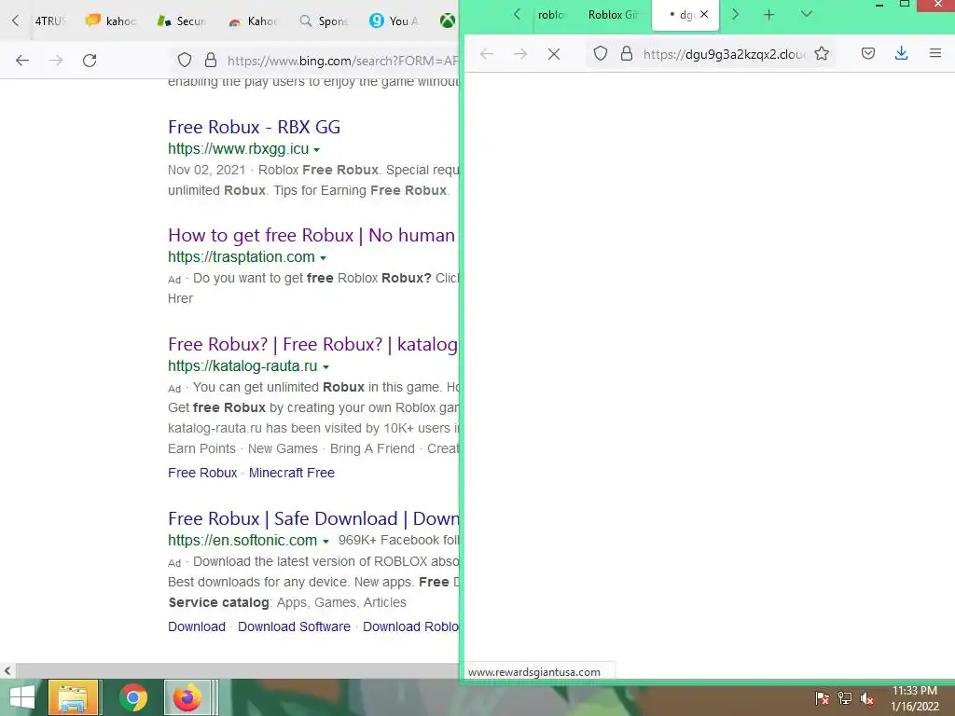
Task: Click muted volume tray icon
Action: [867, 698]
